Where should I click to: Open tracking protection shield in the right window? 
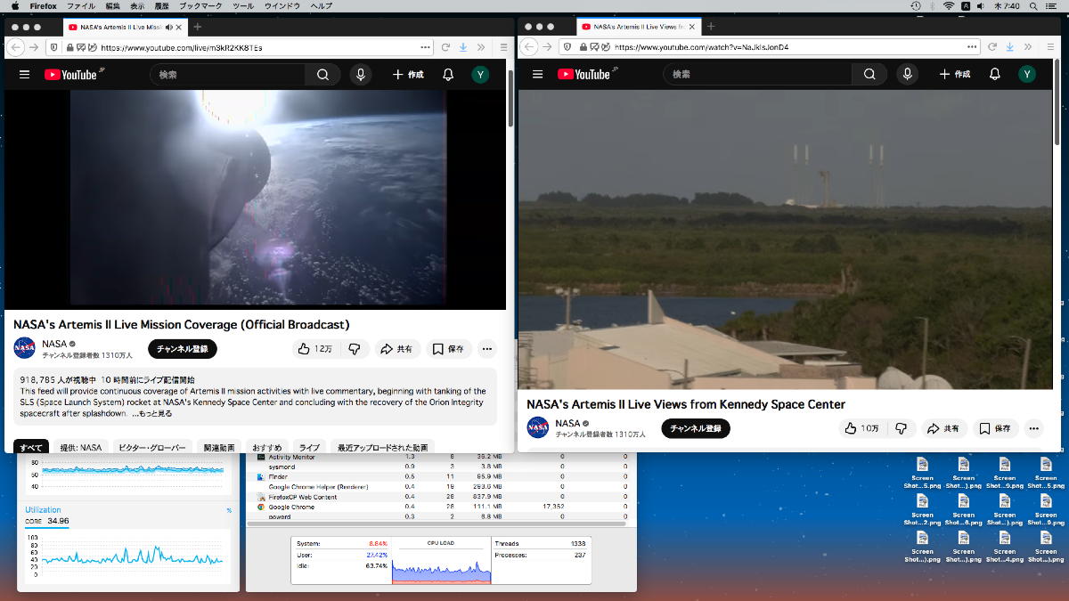click(568, 47)
